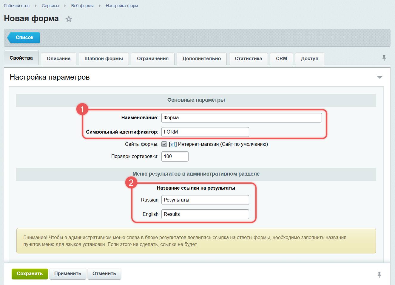Select the Дополнительно tab
This screenshot has width=395, height=285.
[x=202, y=59]
